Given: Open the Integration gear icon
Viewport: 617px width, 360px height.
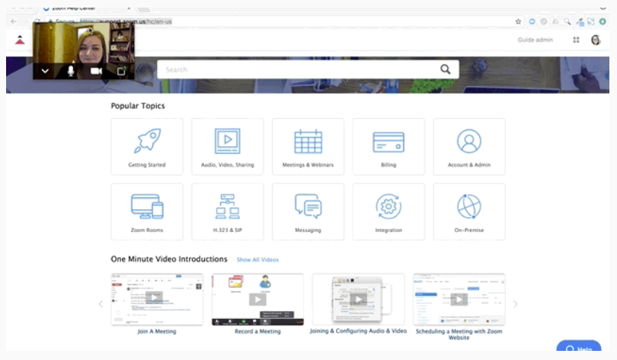Looking at the screenshot, I should point(388,206).
